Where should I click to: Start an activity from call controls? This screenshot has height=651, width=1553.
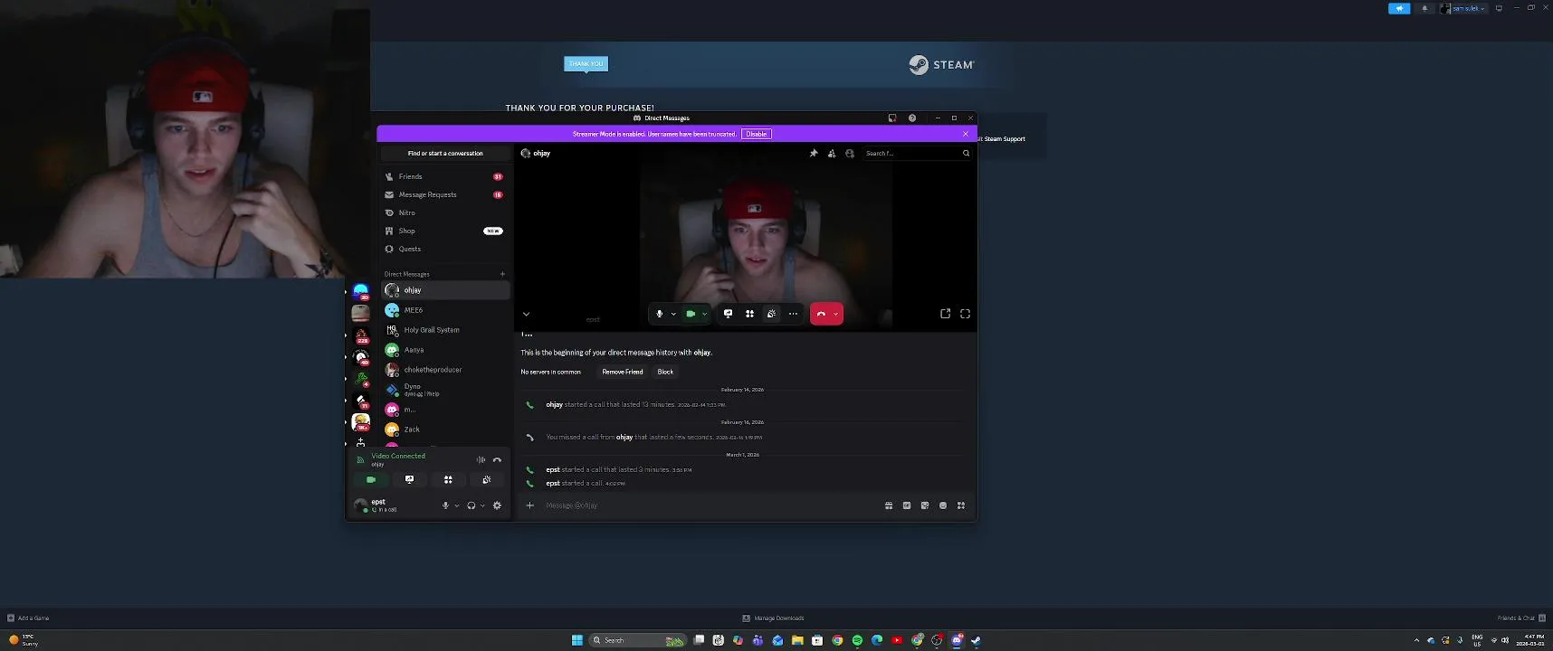pyautogui.click(x=749, y=314)
